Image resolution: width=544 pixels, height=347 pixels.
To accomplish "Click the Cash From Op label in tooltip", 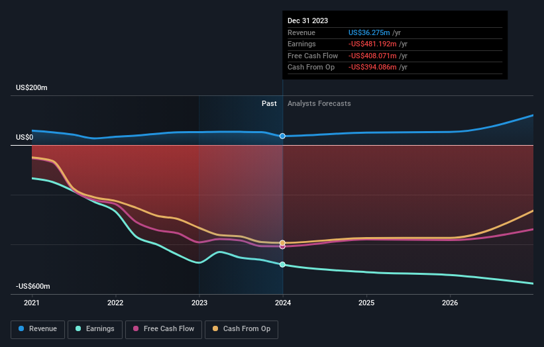I will pyautogui.click(x=311, y=68).
